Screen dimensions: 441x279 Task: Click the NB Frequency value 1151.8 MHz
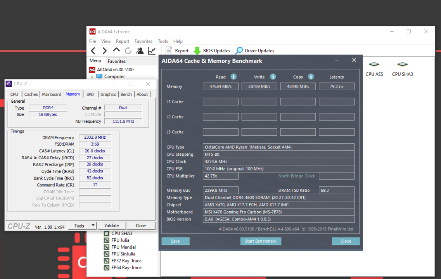123,121
